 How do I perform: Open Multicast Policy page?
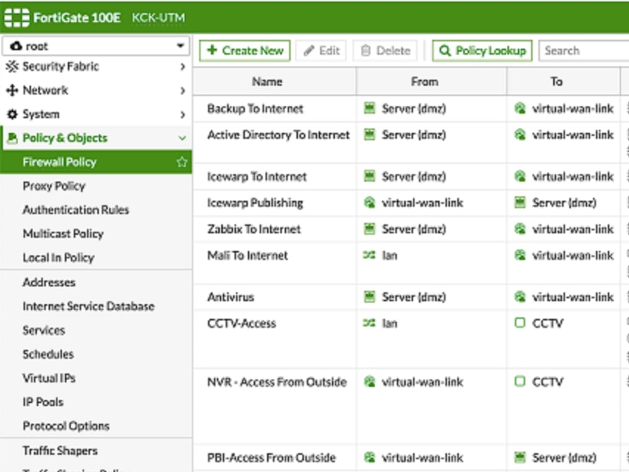[x=63, y=233]
